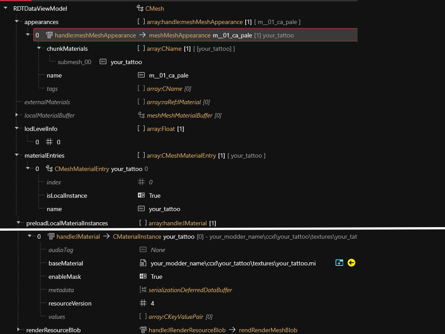The height and width of the screenshot is (334, 445).
Task: Click the handle icon beside rendRenderMeshBlob
Action: coord(143,330)
